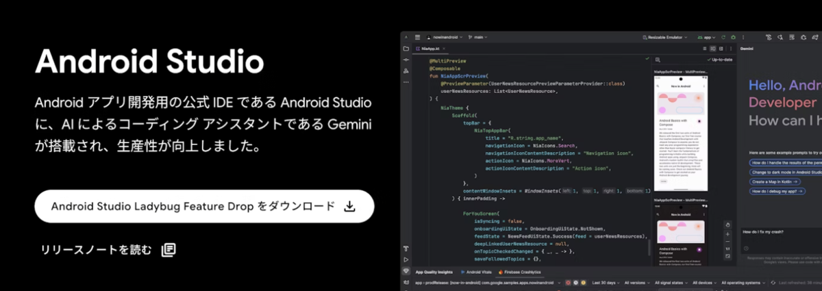Click the light-theme NiaAppScrPreview phone preview
This screenshot has width=822, height=291.
click(681, 133)
